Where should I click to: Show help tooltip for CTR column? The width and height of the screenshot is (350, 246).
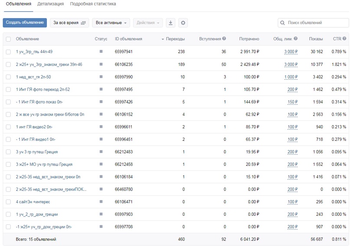point(344,38)
